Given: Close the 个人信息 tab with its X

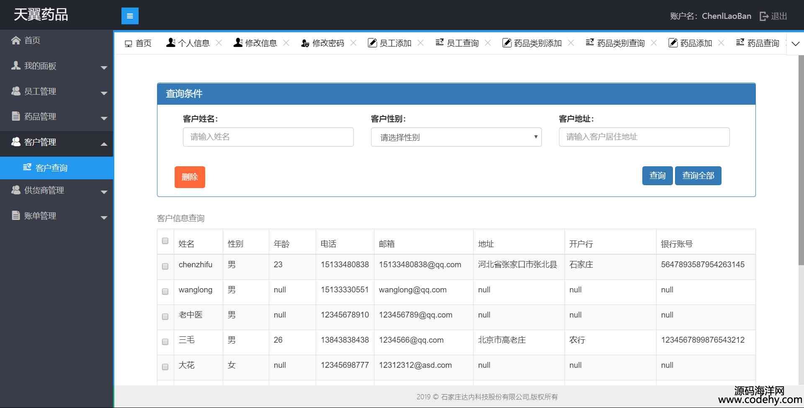Looking at the screenshot, I should pyautogui.click(x=219, y=43).
